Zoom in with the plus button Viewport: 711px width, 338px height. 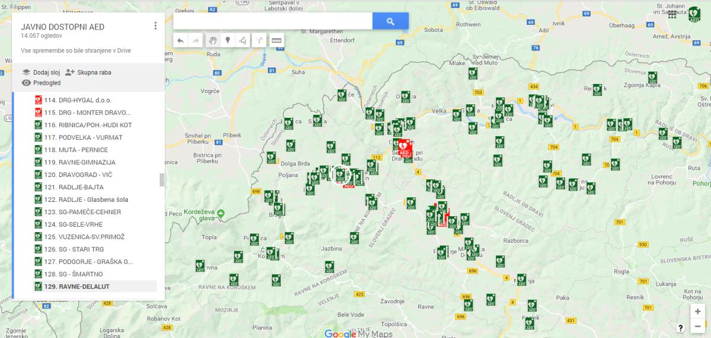pos(698,311)
